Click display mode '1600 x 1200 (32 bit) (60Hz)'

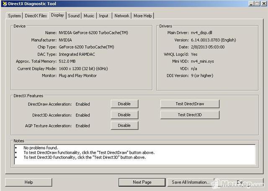pyautogui.click(x=83, y=69)
